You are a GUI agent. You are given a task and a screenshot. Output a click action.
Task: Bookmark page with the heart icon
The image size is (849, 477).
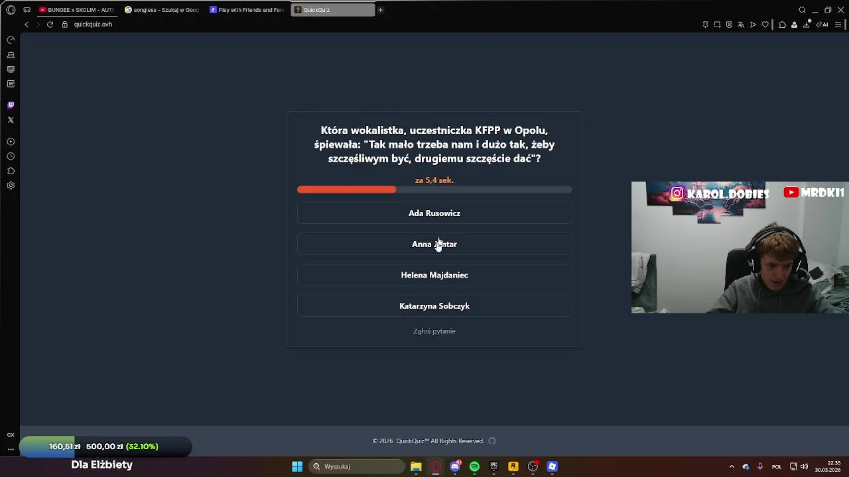[765, 25]
